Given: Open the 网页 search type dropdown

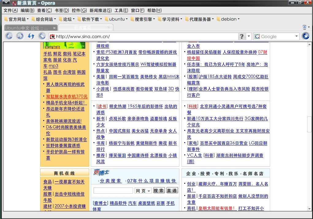Looking at the screenshot, I should (x=143, y=191).
